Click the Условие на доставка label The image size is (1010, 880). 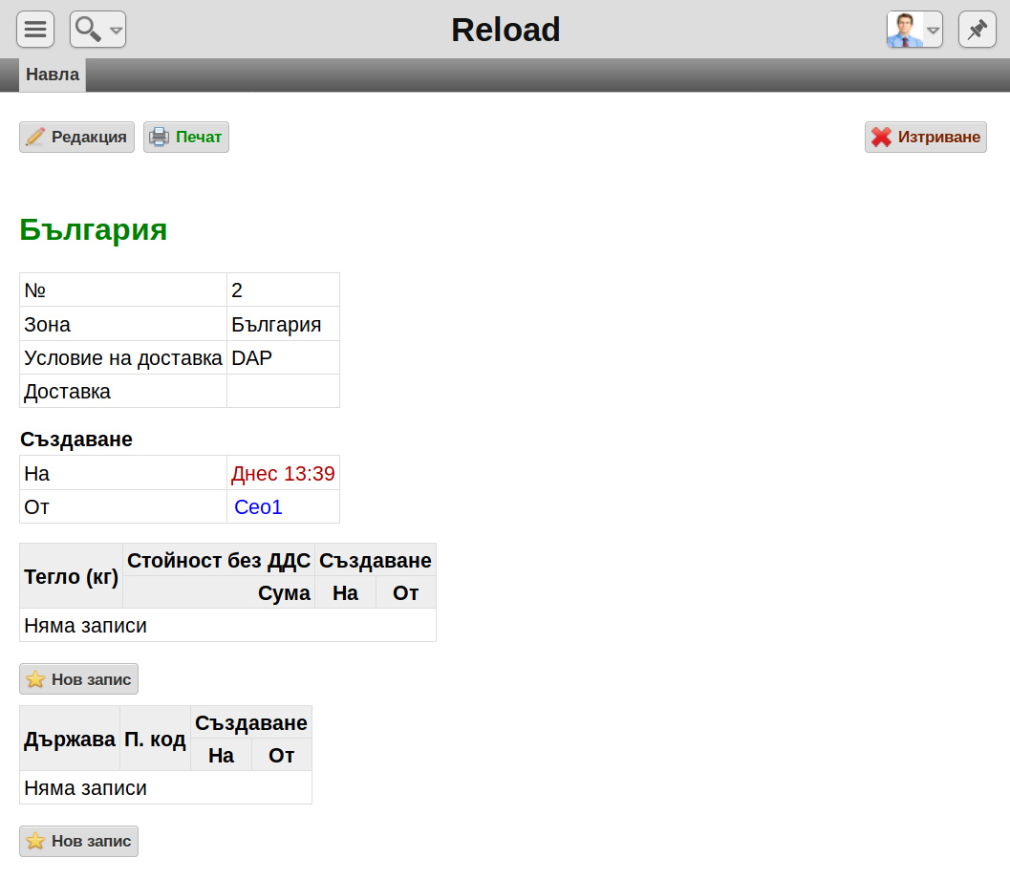tap(123, 357)
